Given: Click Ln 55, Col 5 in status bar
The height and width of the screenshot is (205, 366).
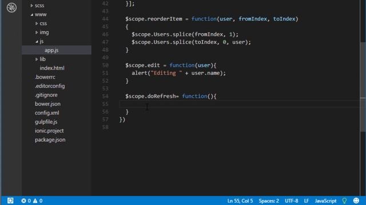Looking at the screenshot, I should (x=240, y=201).
